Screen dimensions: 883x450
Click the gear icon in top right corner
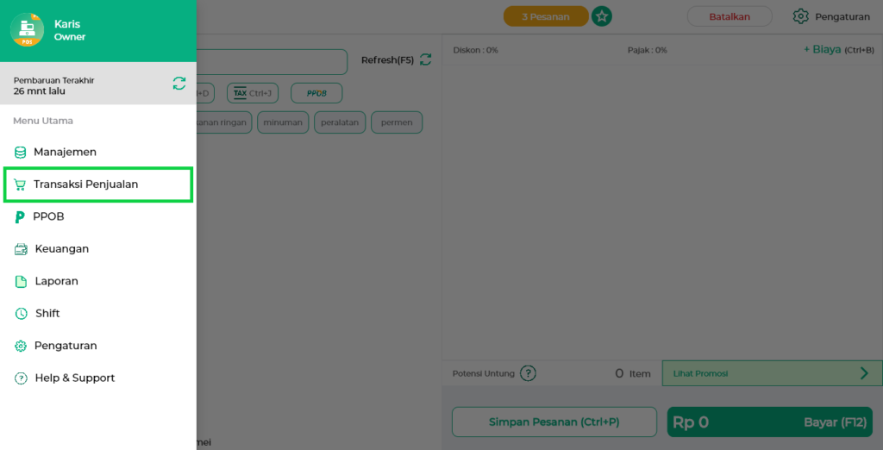tap(800, 16)
